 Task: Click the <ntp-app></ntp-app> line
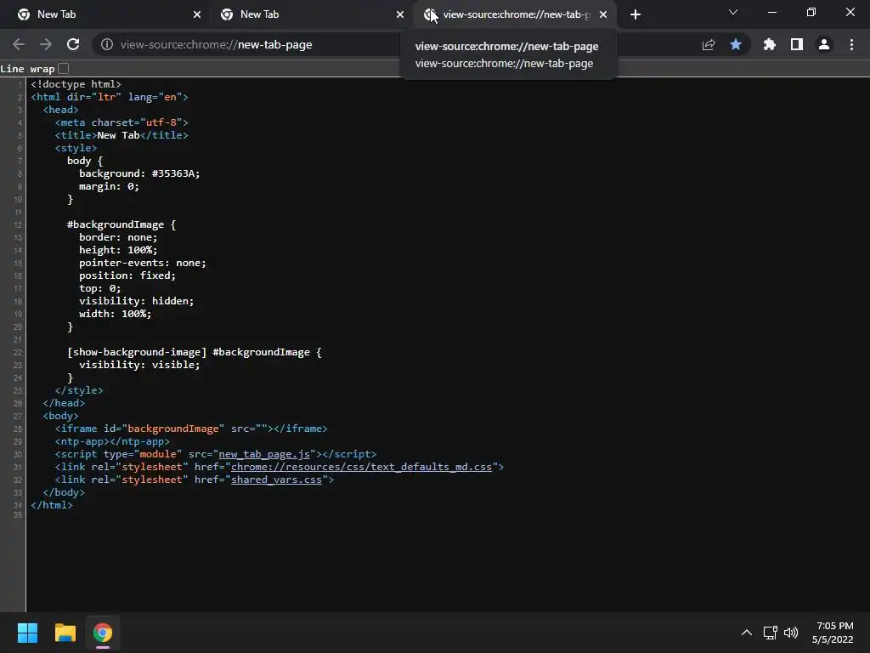(x=112, y=441)
